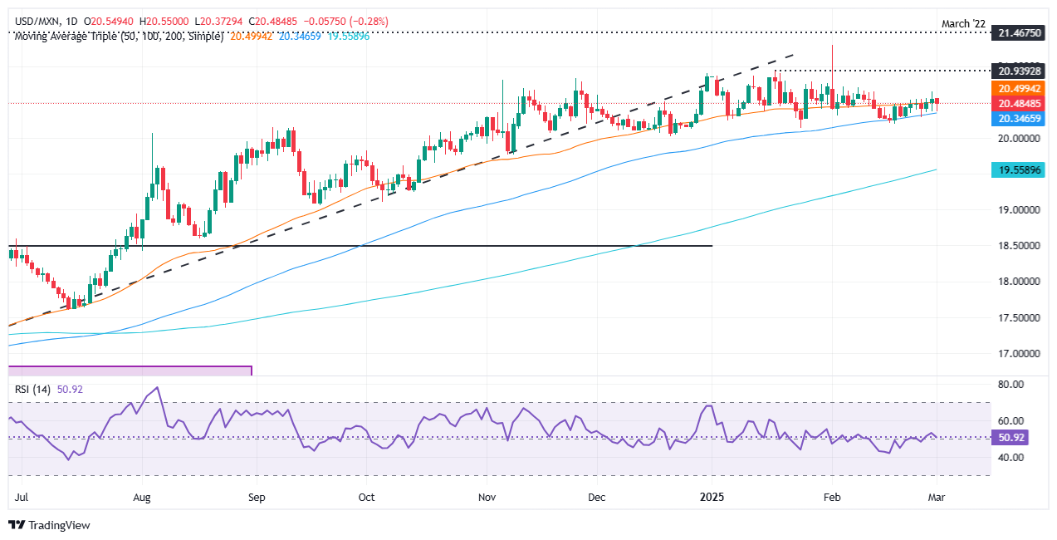
Task: Click the 21.46750 resistance level label
Action: click(1020, 32)
